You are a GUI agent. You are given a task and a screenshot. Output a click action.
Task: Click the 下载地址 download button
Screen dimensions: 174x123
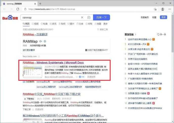tap(29, 99)
